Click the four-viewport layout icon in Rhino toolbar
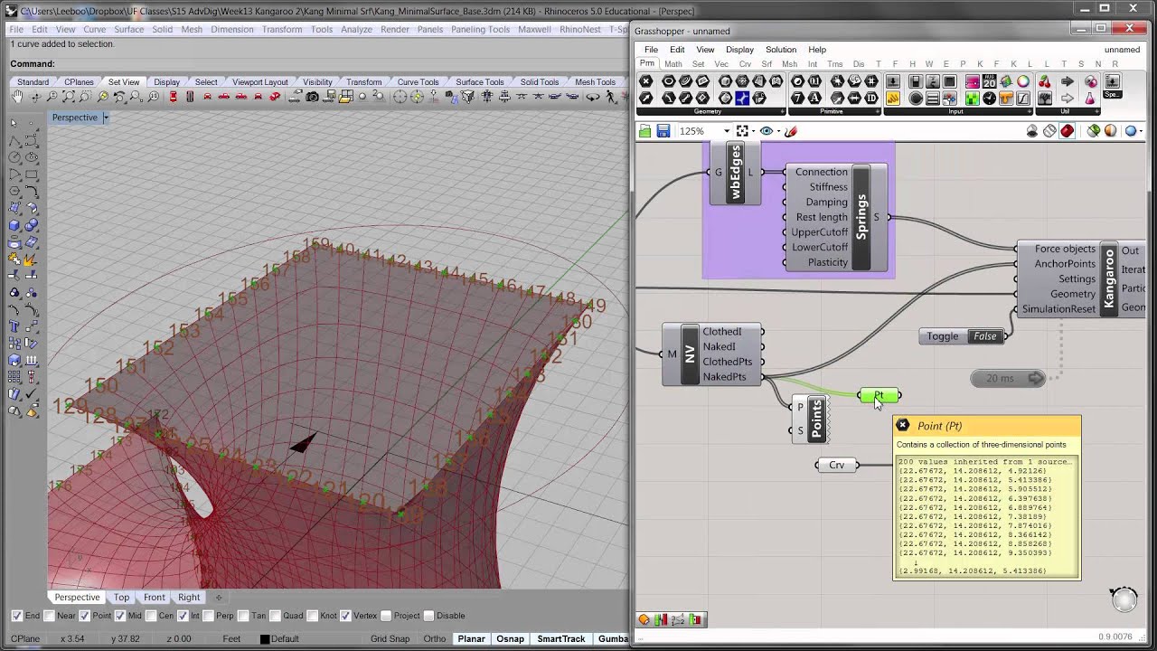 tap(345, 97)
